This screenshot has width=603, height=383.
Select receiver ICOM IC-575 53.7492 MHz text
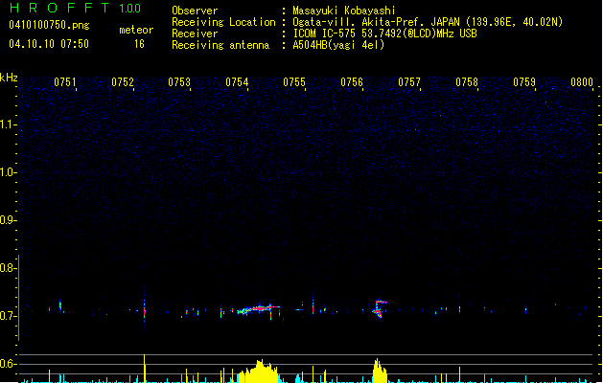384,34
